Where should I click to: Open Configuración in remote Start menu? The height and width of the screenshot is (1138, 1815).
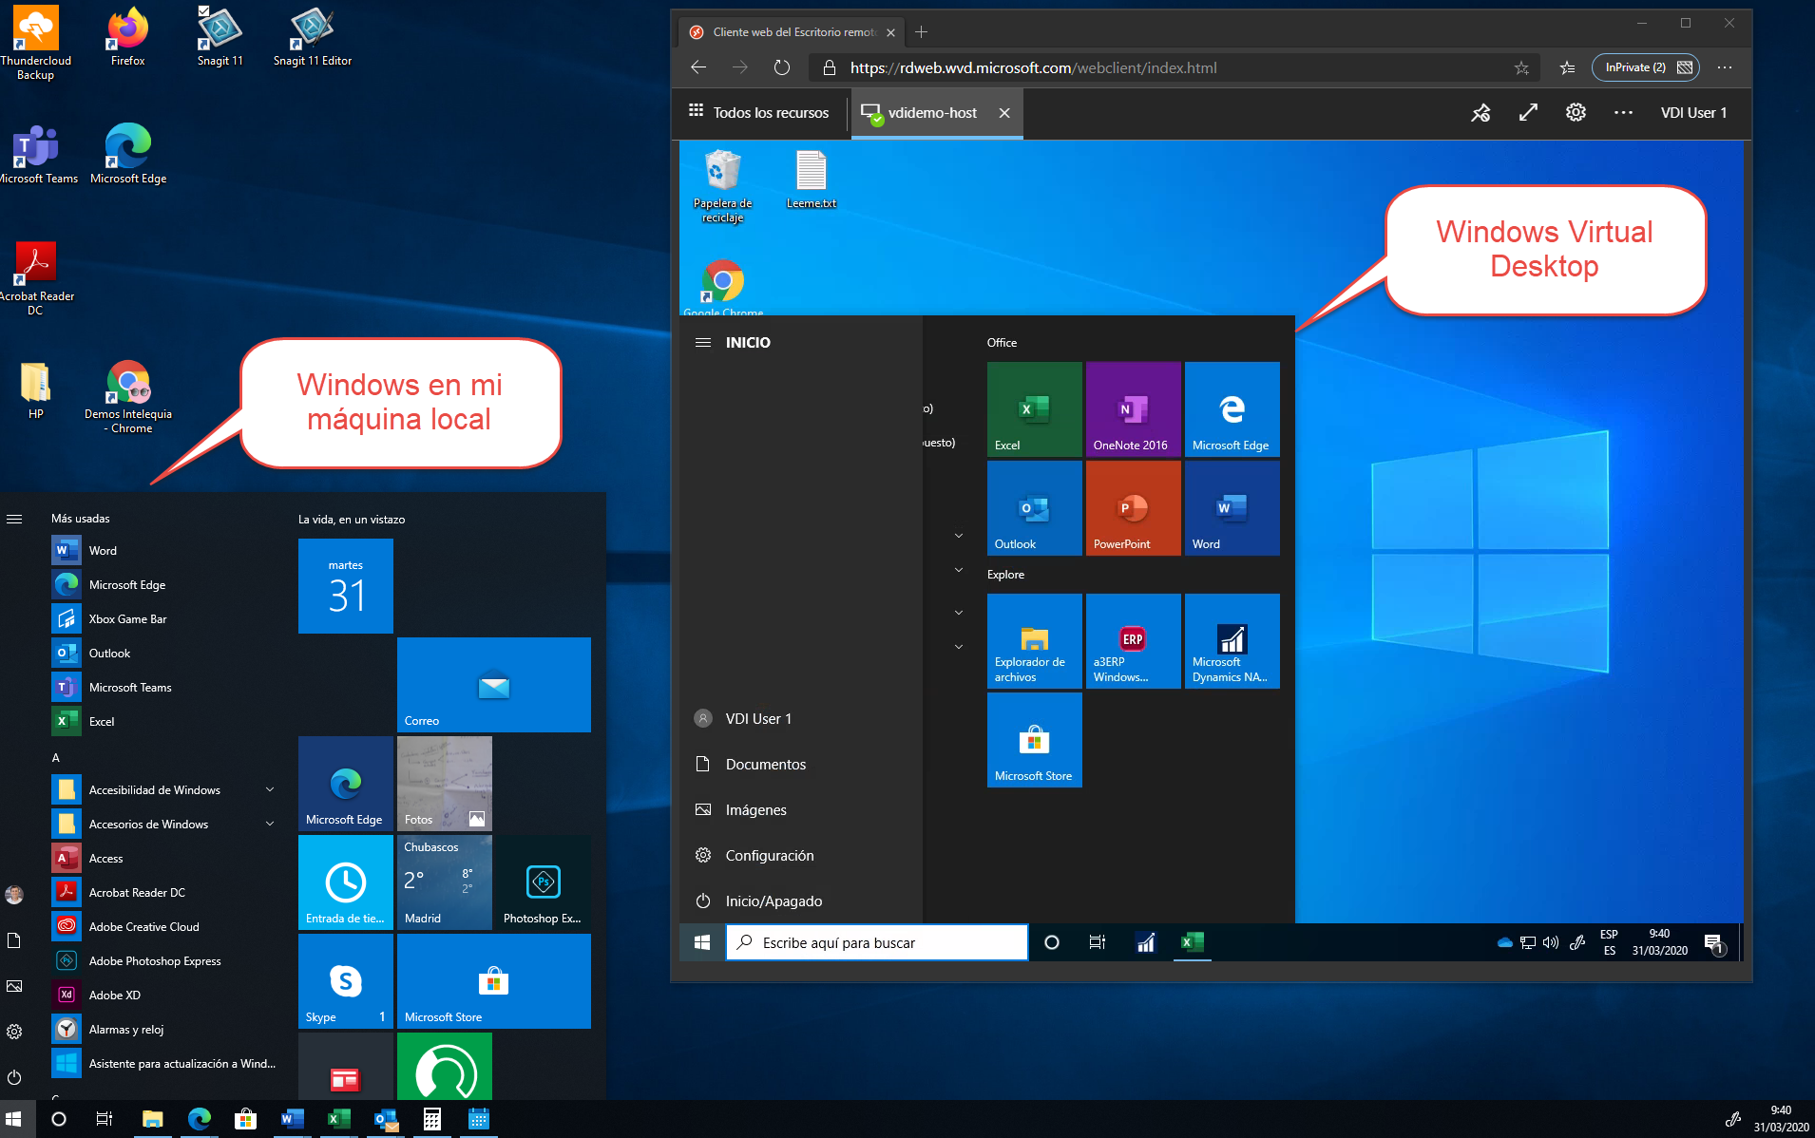pos(769,856)
